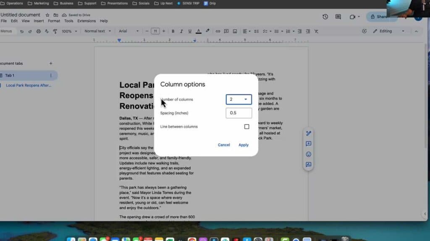Open the text color picker
Image resolution: width=430 pixels, height=241 pixels.
point(199,31)
